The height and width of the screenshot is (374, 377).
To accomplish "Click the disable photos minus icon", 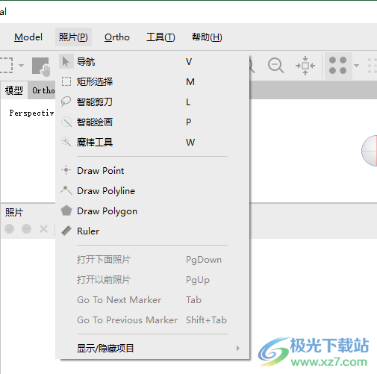I will point(26,228).
